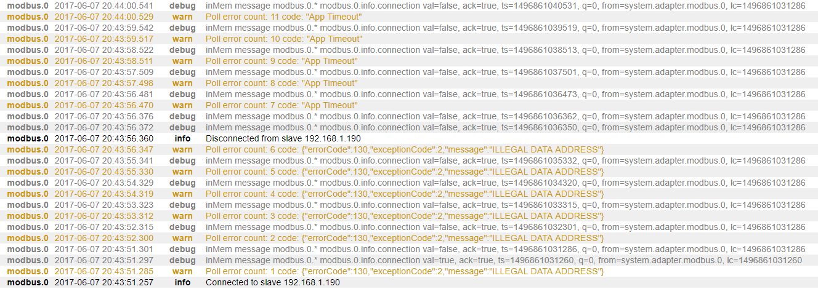Image resolution: width=818 pixels, height=289 pixels.
Task: Select the debug message containing ts=1496861033315
Action: 505,205
